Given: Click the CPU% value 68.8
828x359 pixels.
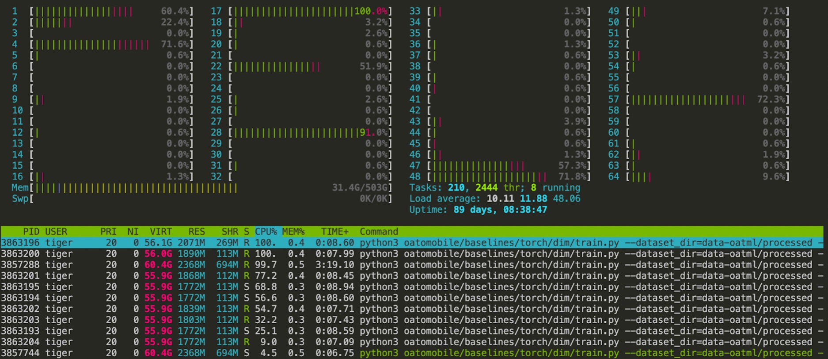Looking at the screenshot, I should pos(266,287).
